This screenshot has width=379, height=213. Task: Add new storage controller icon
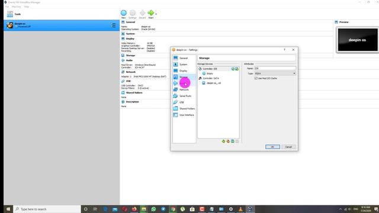pos(224,141)
